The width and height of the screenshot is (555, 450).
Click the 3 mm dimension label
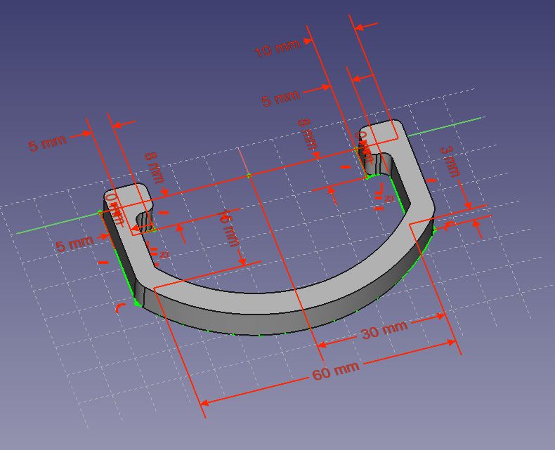450,161
